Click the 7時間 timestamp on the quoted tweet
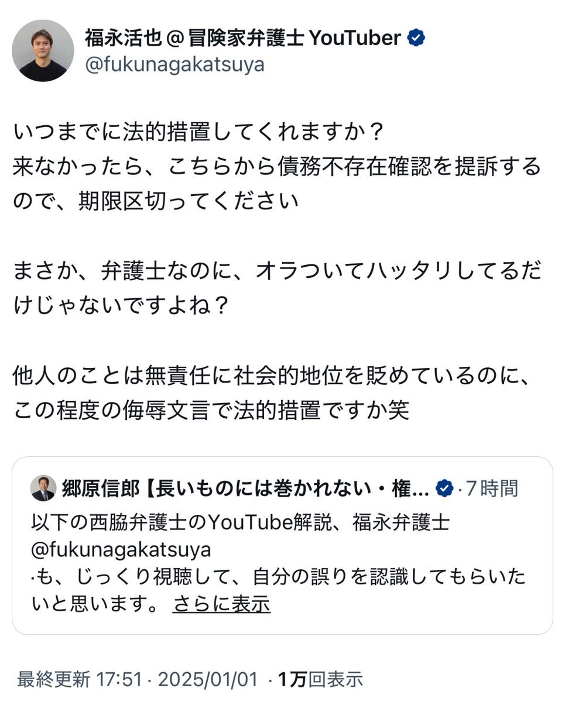The height and width of the screenshot is (702, 565). tap(492, 488)
